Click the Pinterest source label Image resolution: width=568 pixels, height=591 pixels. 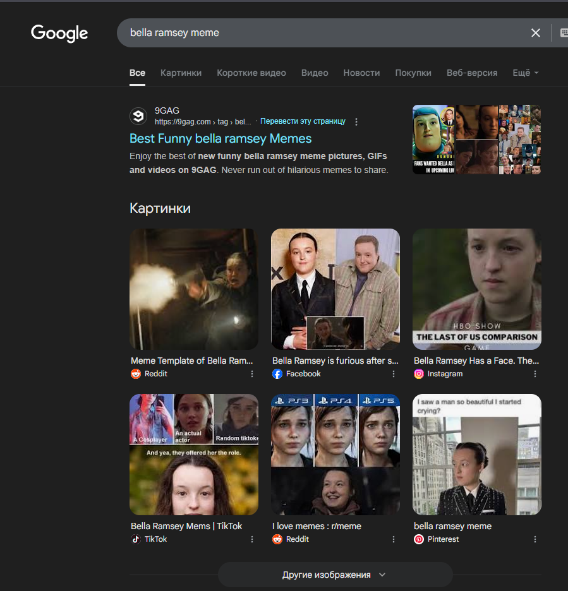[x=443, y=539]
